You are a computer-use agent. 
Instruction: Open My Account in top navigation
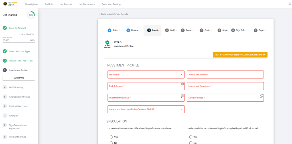(66, 4)
